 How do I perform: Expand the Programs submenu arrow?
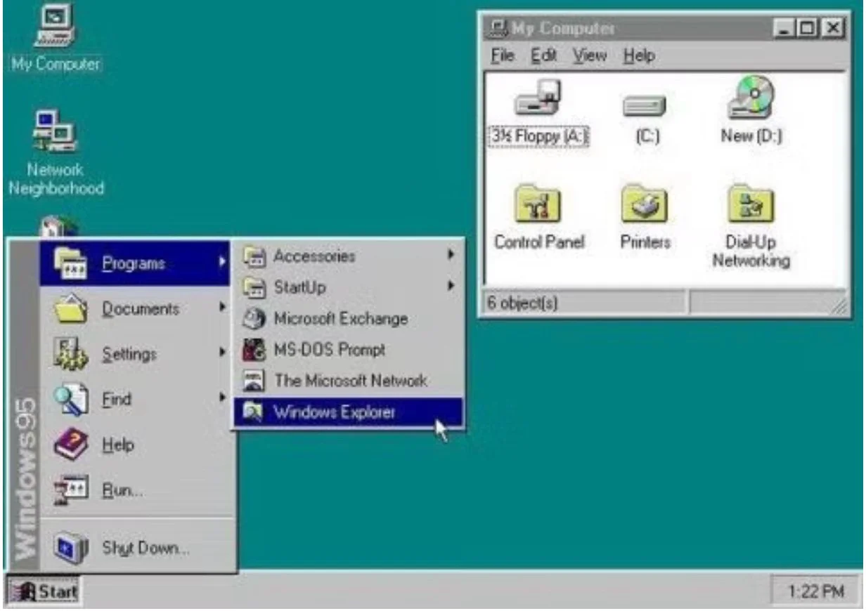tap(222, 263)
